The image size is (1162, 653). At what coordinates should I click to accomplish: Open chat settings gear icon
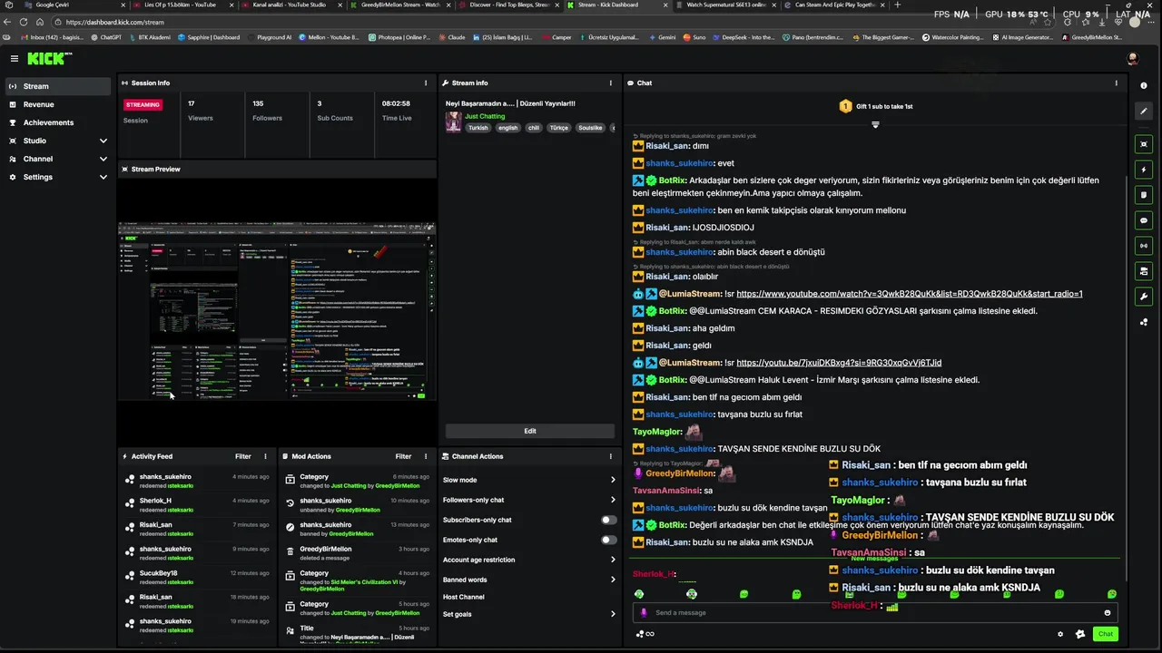click(1060, 634)
